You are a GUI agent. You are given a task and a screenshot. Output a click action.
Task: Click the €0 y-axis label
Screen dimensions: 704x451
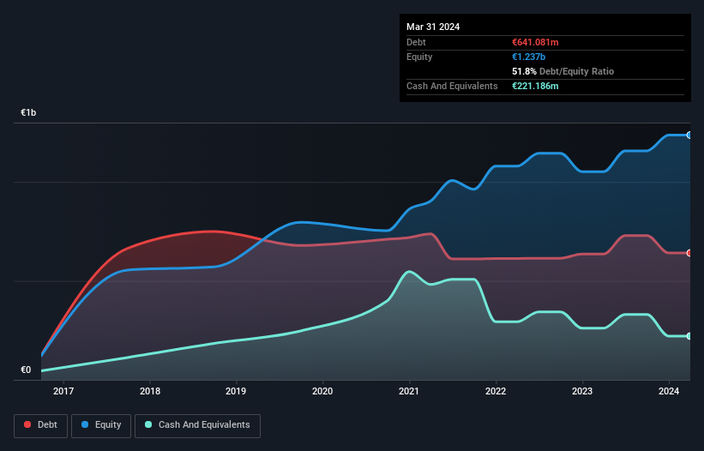(26, 370)
